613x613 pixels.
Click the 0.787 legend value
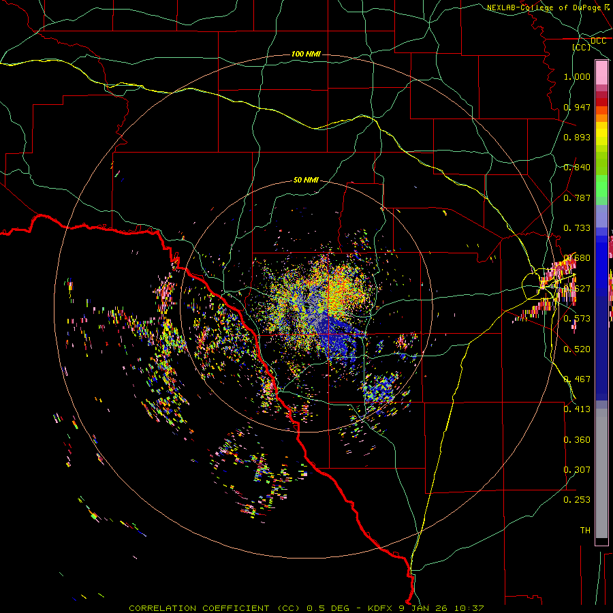pyautogui.click(x=577, y=198)
